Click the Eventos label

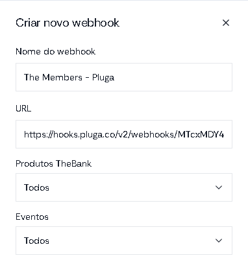(32, 217)
